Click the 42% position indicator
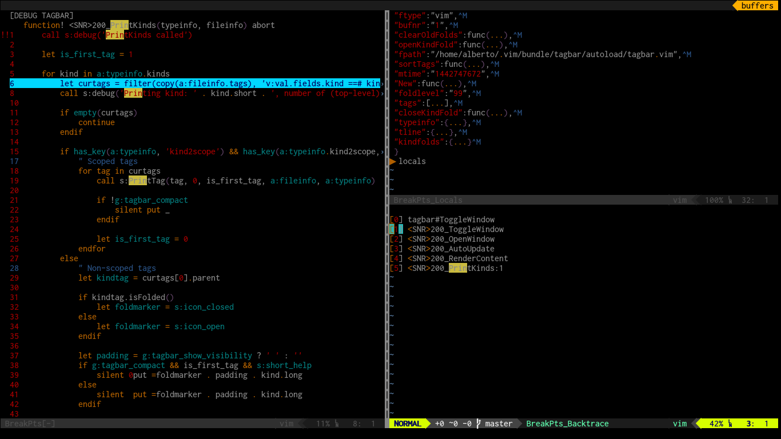This screenshot has width=781, height=439. [716, 424]
